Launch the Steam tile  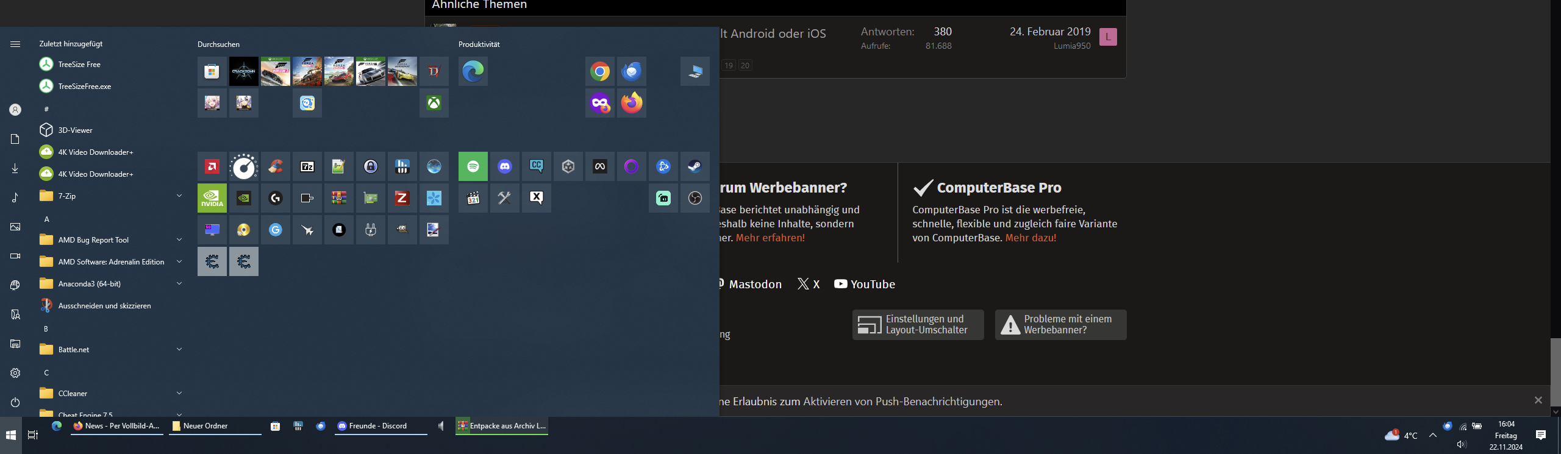coord(695,166)
